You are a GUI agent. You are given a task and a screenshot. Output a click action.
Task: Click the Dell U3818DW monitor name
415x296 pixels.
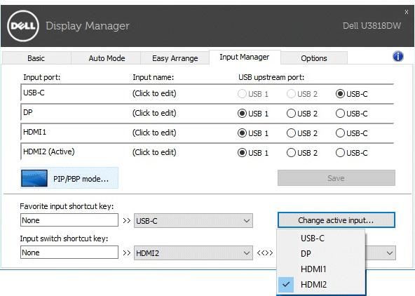click(372, 26)
